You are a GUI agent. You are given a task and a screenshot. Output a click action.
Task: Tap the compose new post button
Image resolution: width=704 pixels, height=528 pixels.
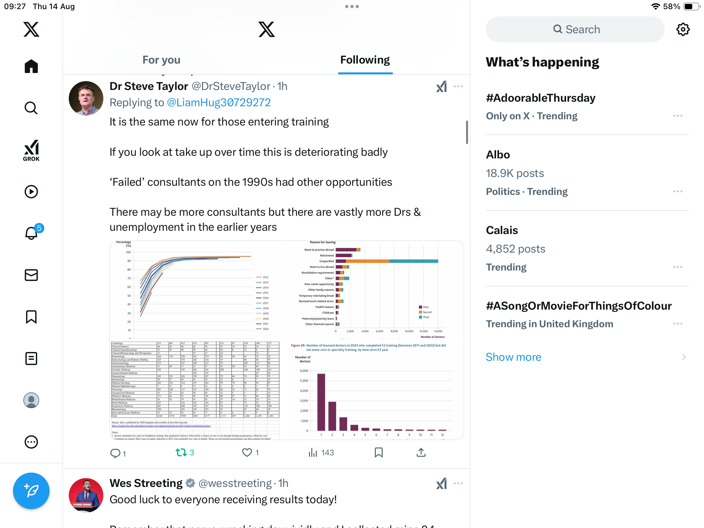click(31, 491)
